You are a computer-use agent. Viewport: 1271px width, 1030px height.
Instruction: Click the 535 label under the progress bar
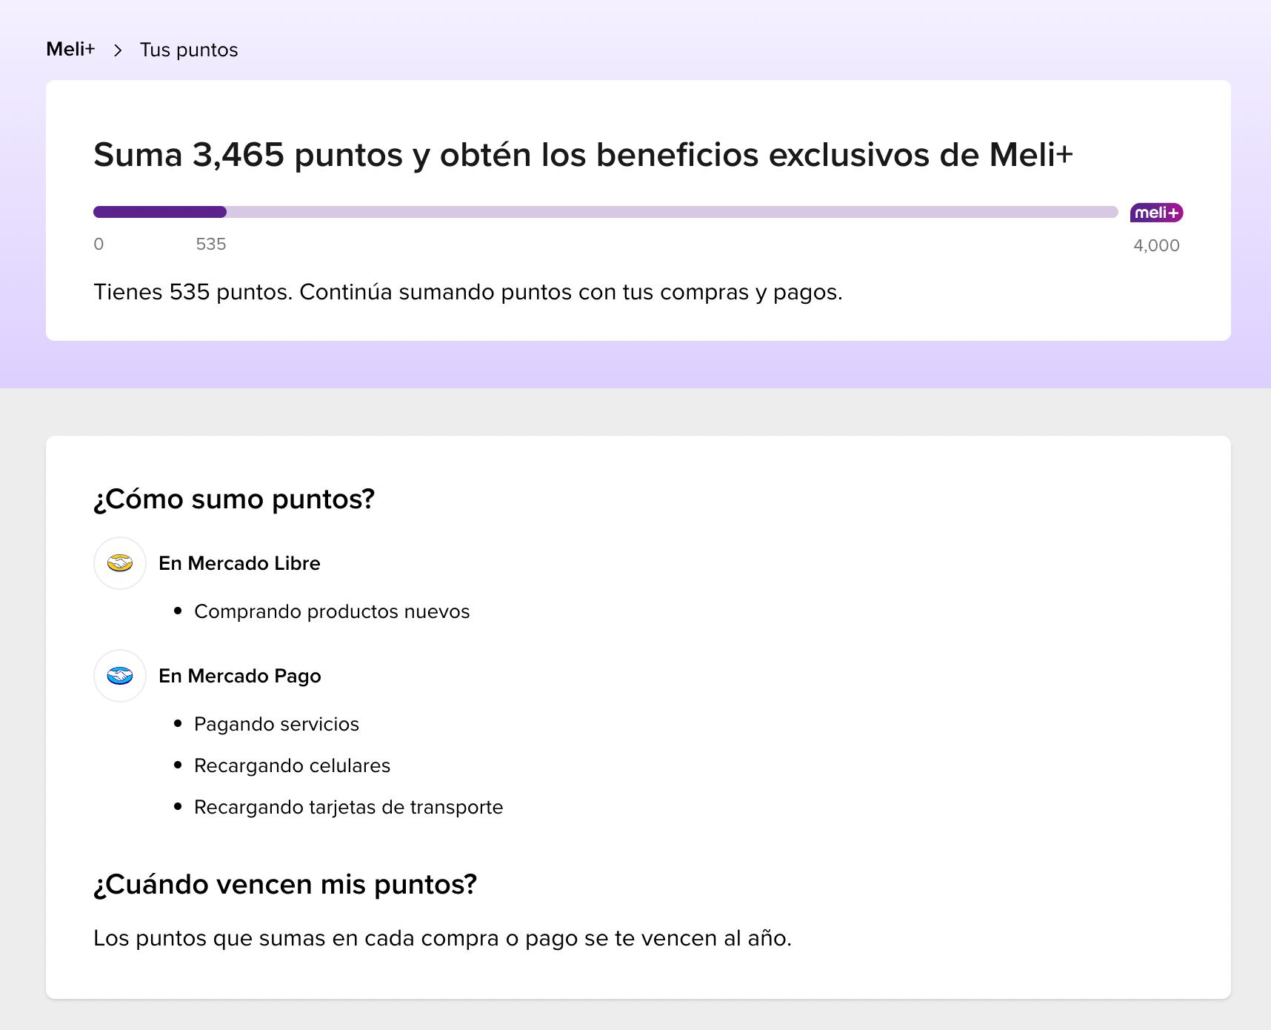tap(211, 245)
